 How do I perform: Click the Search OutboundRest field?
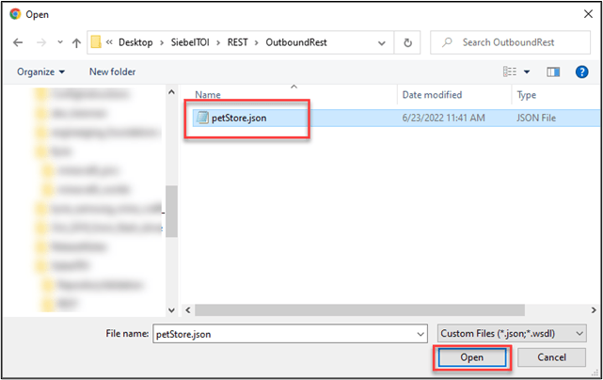pos(510,42)
